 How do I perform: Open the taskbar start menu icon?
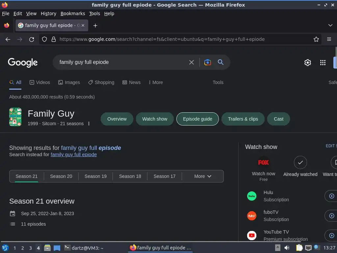point(5,248)
